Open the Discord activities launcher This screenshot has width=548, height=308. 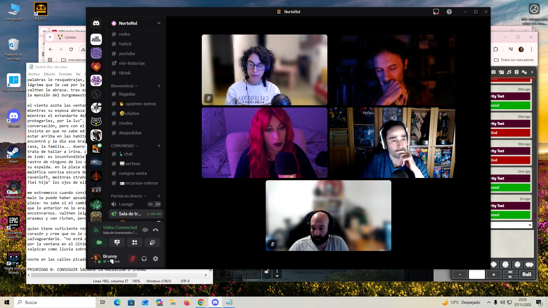[x=135, y=242]
